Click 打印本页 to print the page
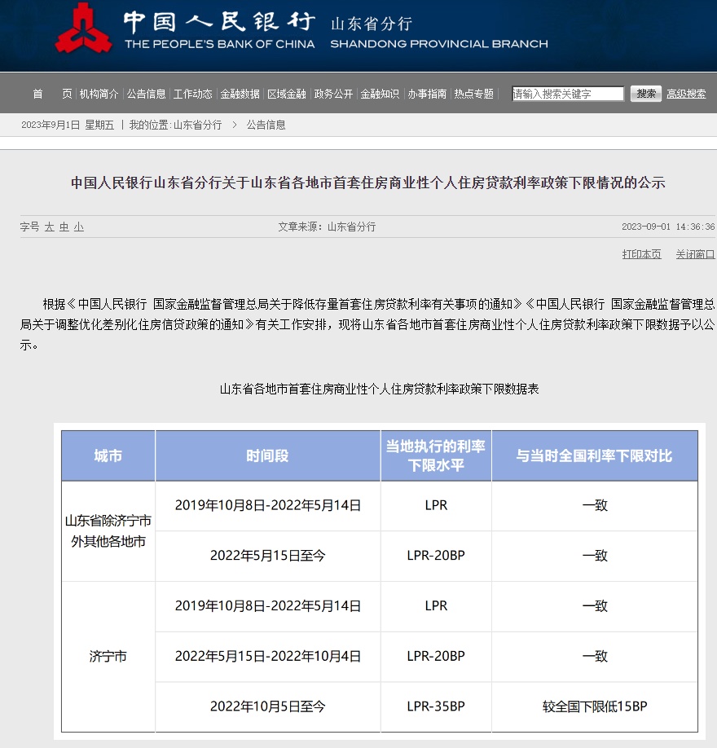The image size is (717, 748). click(x=642, y=254)
